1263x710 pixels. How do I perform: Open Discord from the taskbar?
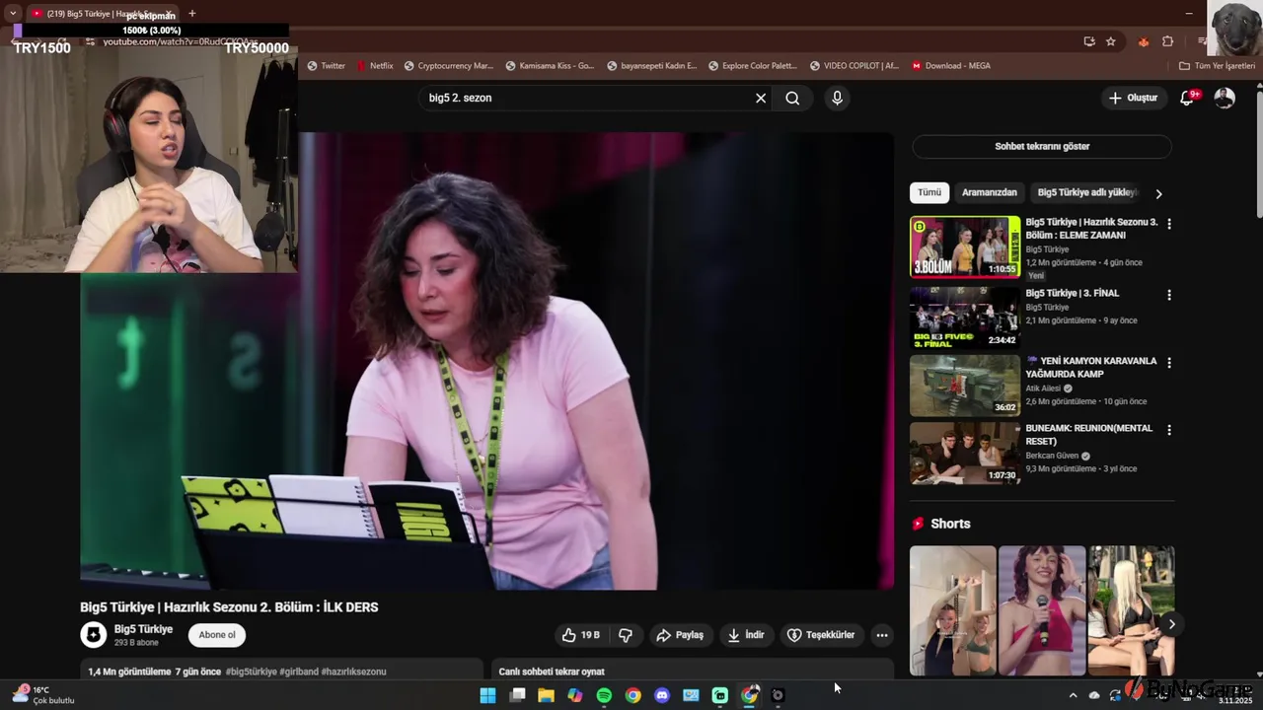662,695
